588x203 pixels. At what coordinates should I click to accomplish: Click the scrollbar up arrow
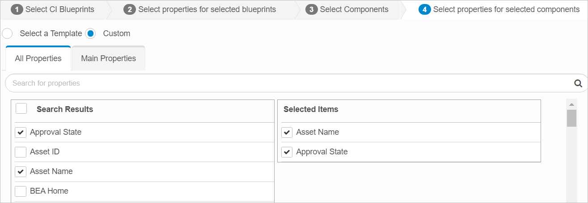571,104
